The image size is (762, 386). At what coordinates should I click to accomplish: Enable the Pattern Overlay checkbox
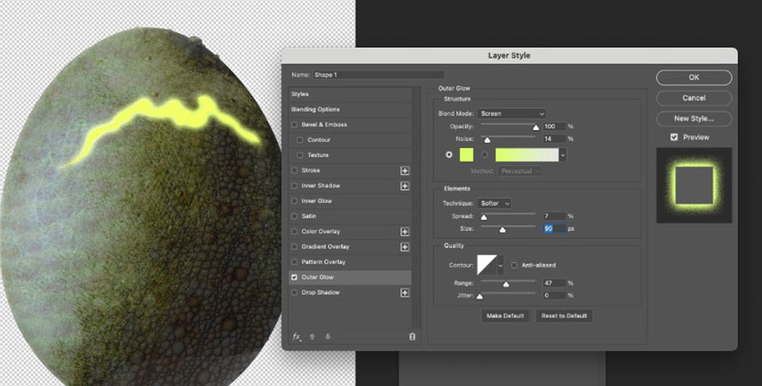[x=294, y=262]
